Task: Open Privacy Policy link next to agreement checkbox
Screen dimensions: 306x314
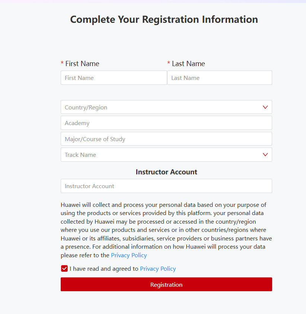Action: [158, 268]
